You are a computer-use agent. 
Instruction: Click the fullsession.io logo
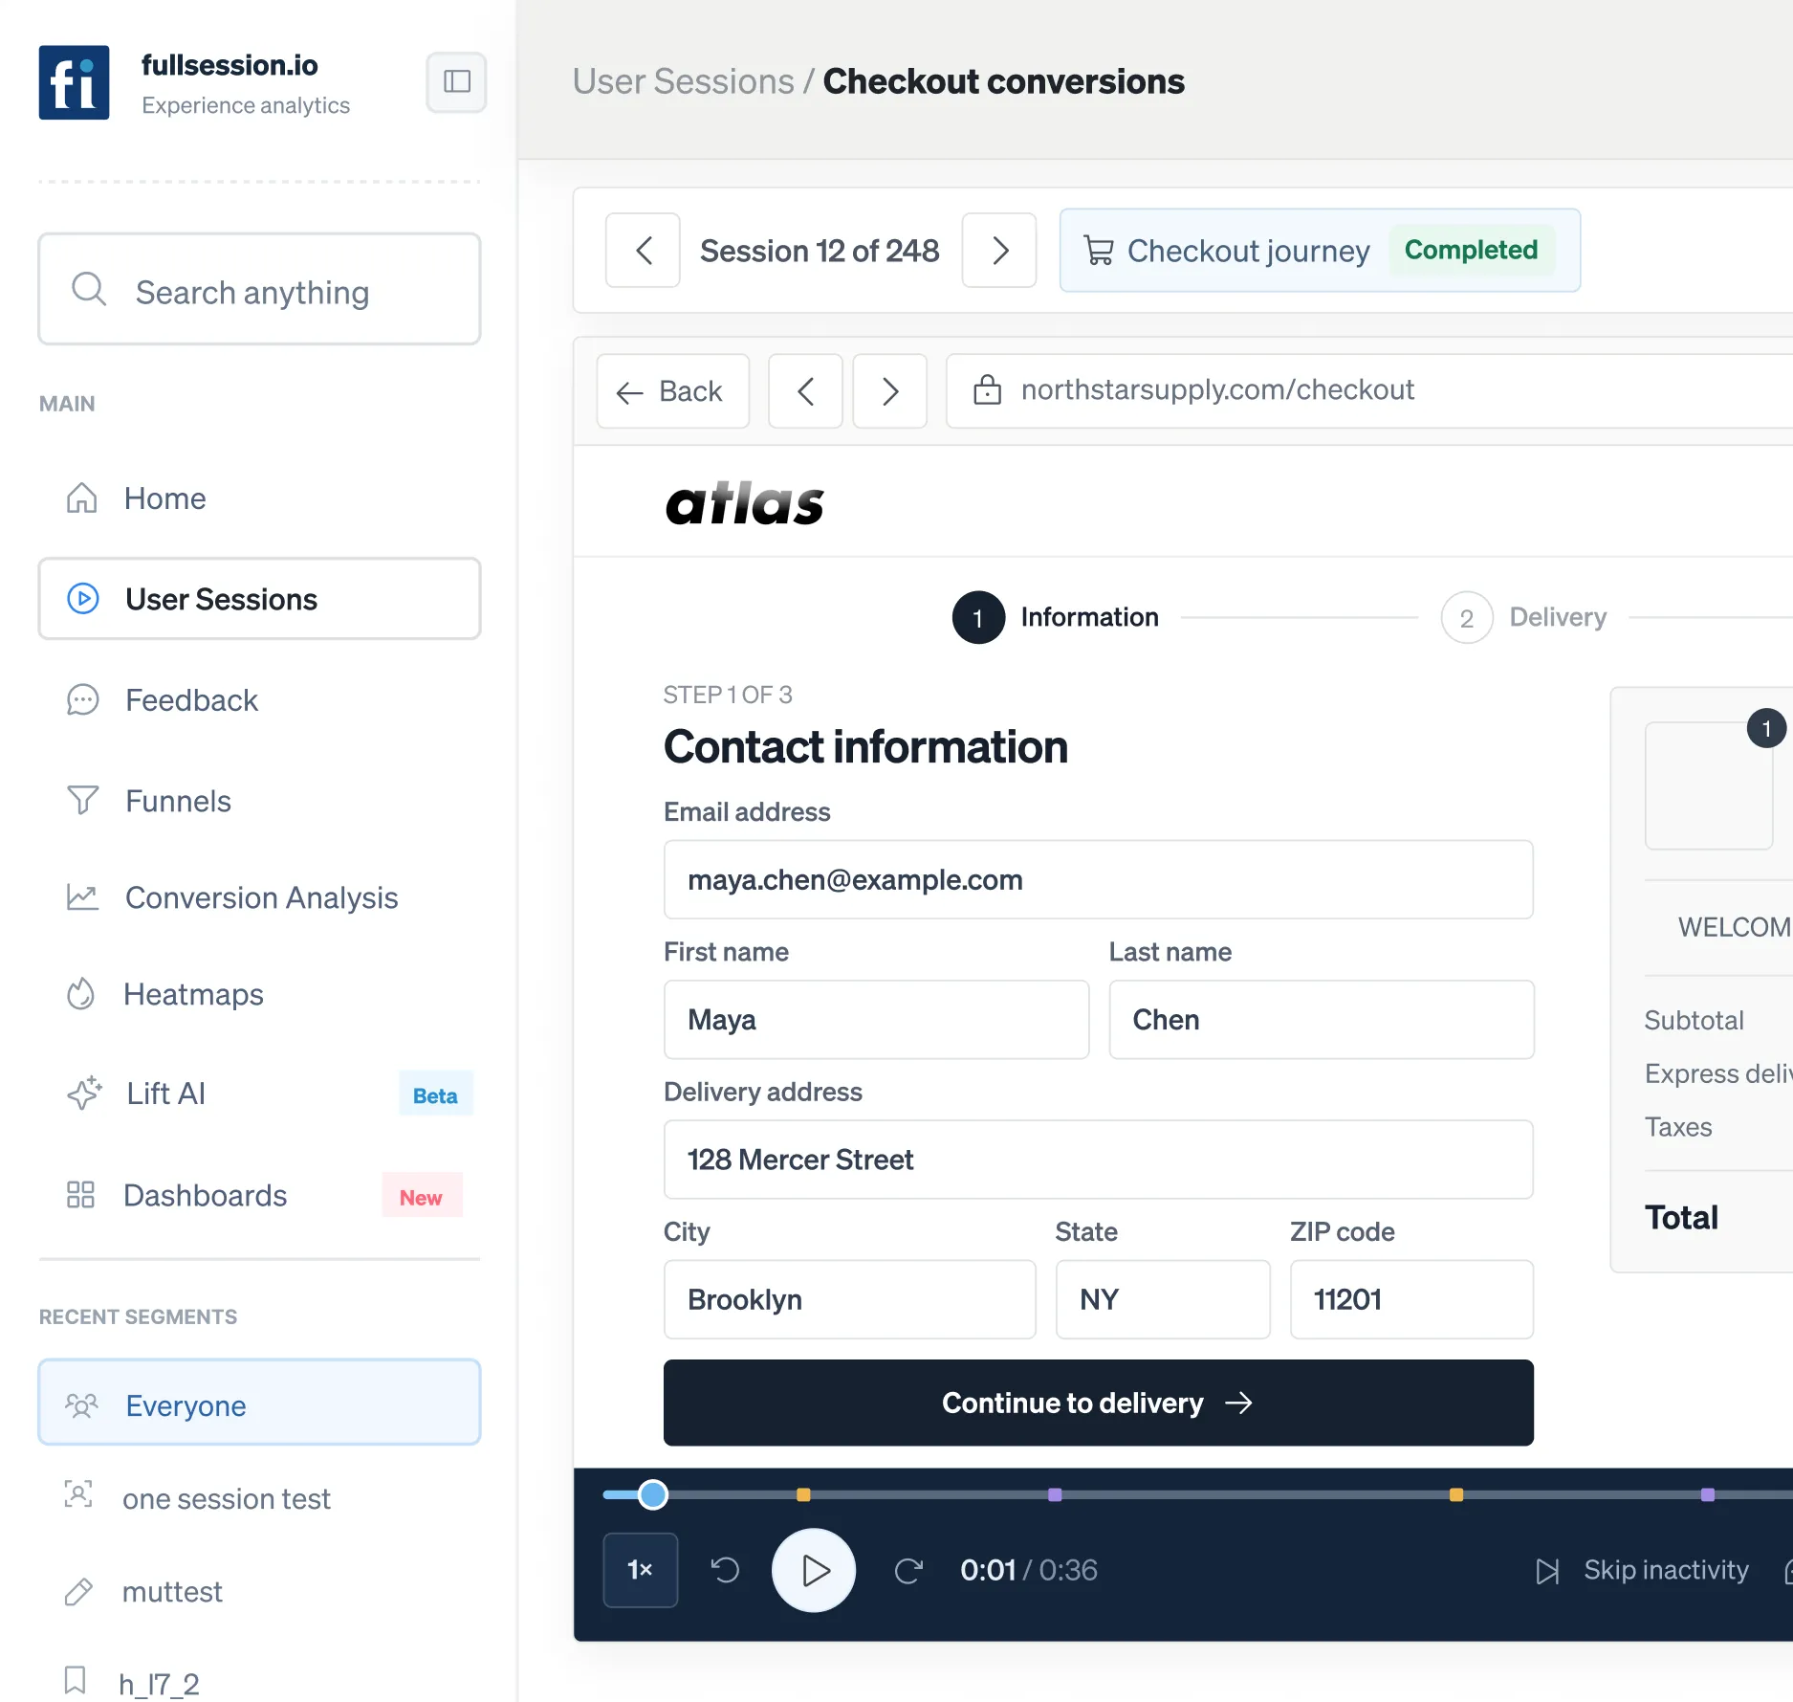point(74,82)
